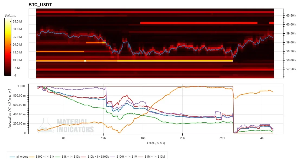Image resolution: width=297 pixels, height=159 pixels.
Task: Click the Date (UTC) axis title
Action: pos(156,143)
